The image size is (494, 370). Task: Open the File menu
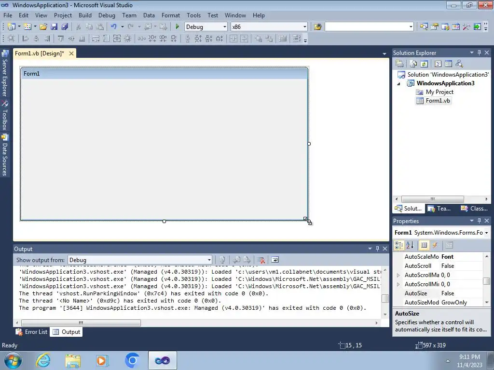click(x=8, y=15)
